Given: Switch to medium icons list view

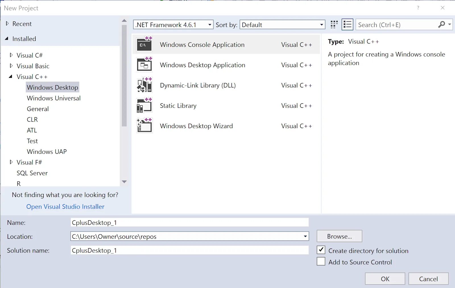Looking at the screenshot, I should [x=347, y=25].
